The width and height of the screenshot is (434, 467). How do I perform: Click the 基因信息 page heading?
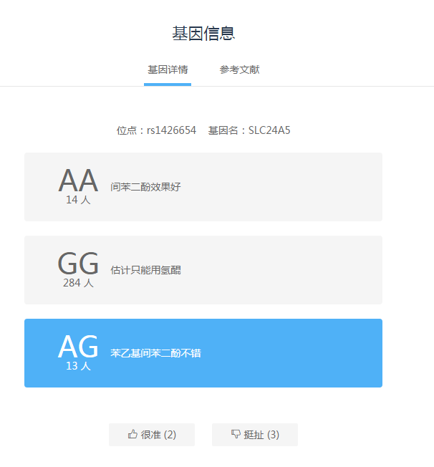203,34
